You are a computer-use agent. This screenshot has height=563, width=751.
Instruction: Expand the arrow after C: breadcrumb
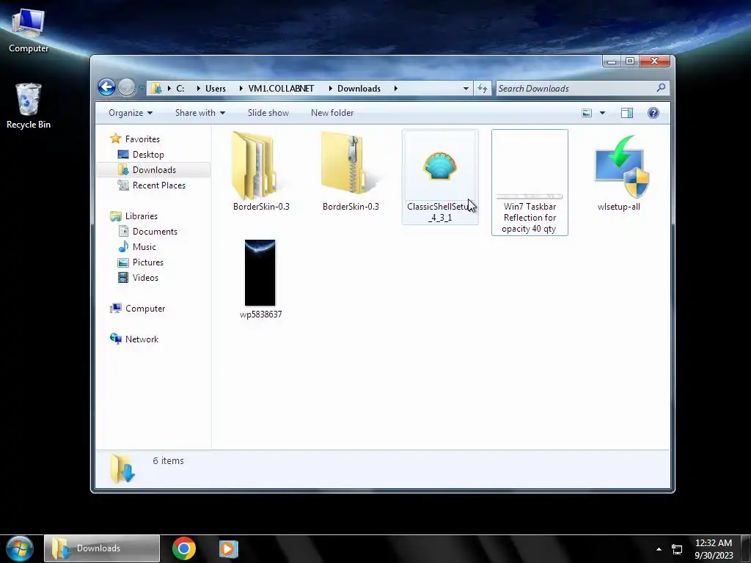pyautogui.click(x=198, y=89)
